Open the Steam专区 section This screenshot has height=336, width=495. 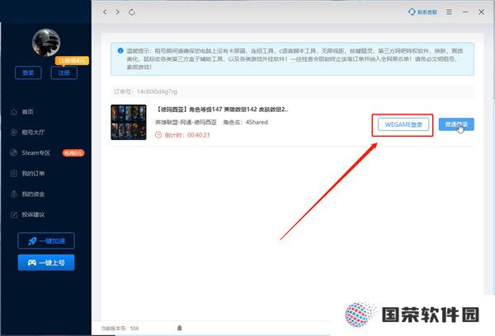pos(35,153)
